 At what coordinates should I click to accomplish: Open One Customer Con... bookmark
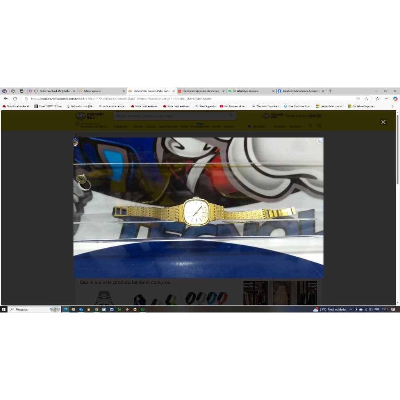298,106
